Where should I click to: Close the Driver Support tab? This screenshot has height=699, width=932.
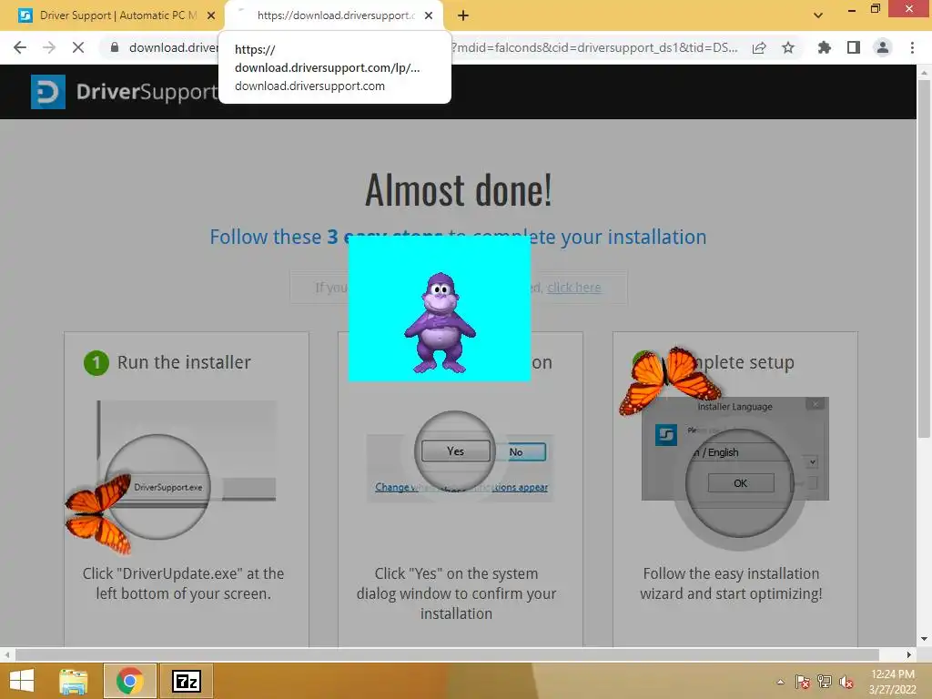point(211,15)
